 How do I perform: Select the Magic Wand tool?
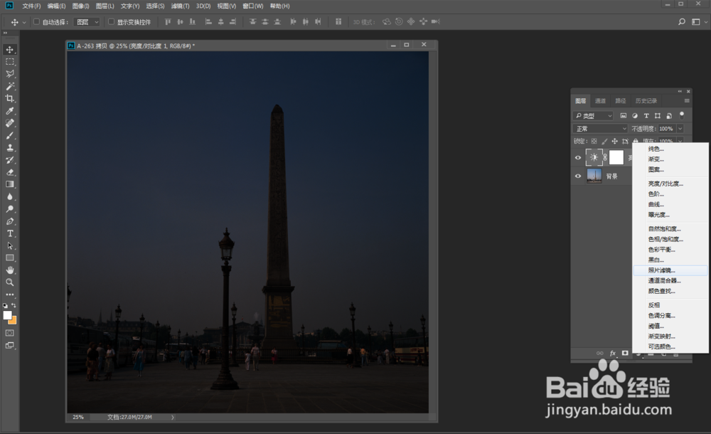pyautogui.click(x=9, y=86)
